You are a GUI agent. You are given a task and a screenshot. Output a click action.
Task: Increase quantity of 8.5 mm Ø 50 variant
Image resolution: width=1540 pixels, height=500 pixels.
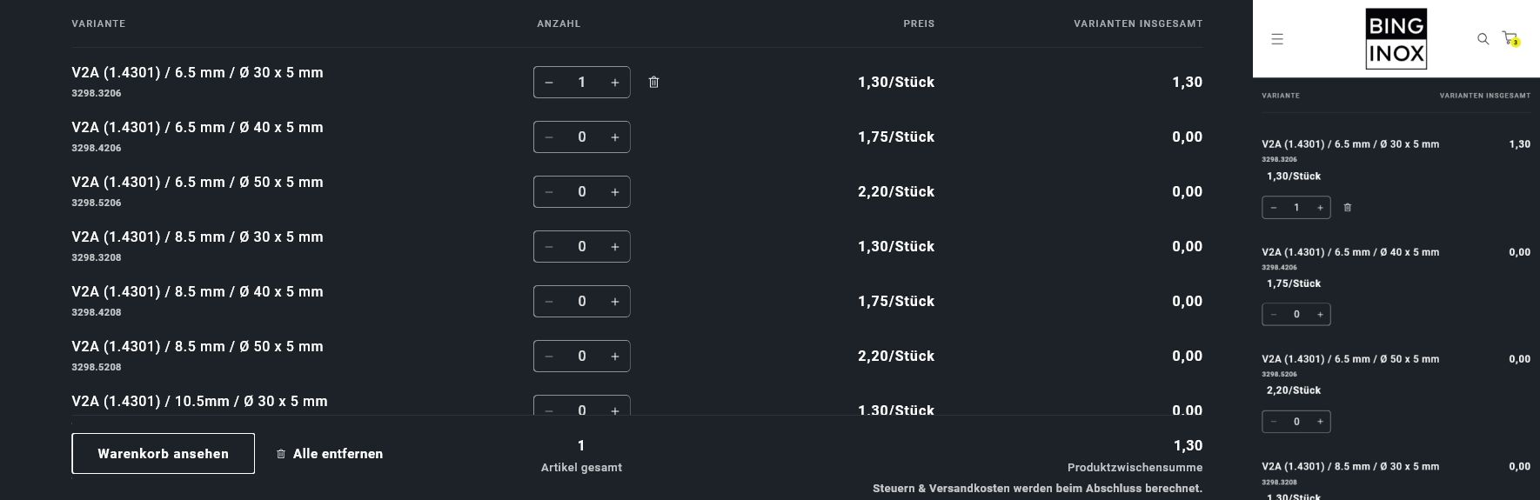(x=615, y=357)
